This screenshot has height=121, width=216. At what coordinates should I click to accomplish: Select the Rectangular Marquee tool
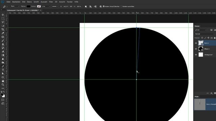point(3,18)
